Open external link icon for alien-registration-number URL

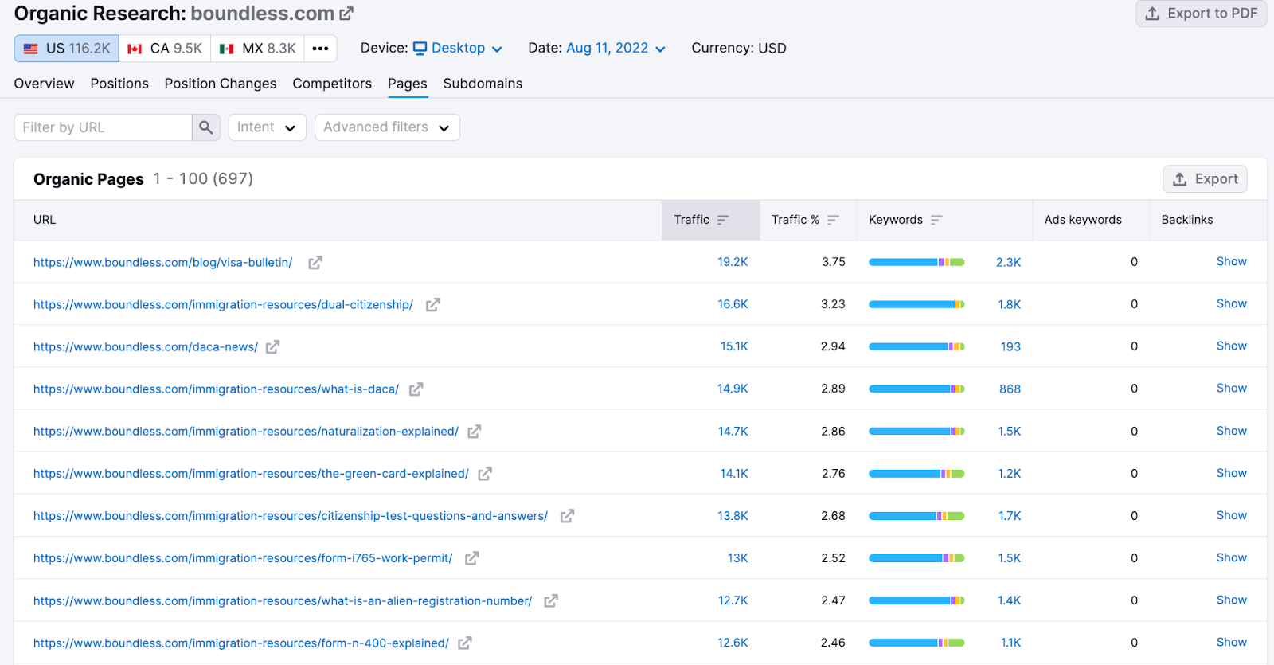[x=551, y=600]
